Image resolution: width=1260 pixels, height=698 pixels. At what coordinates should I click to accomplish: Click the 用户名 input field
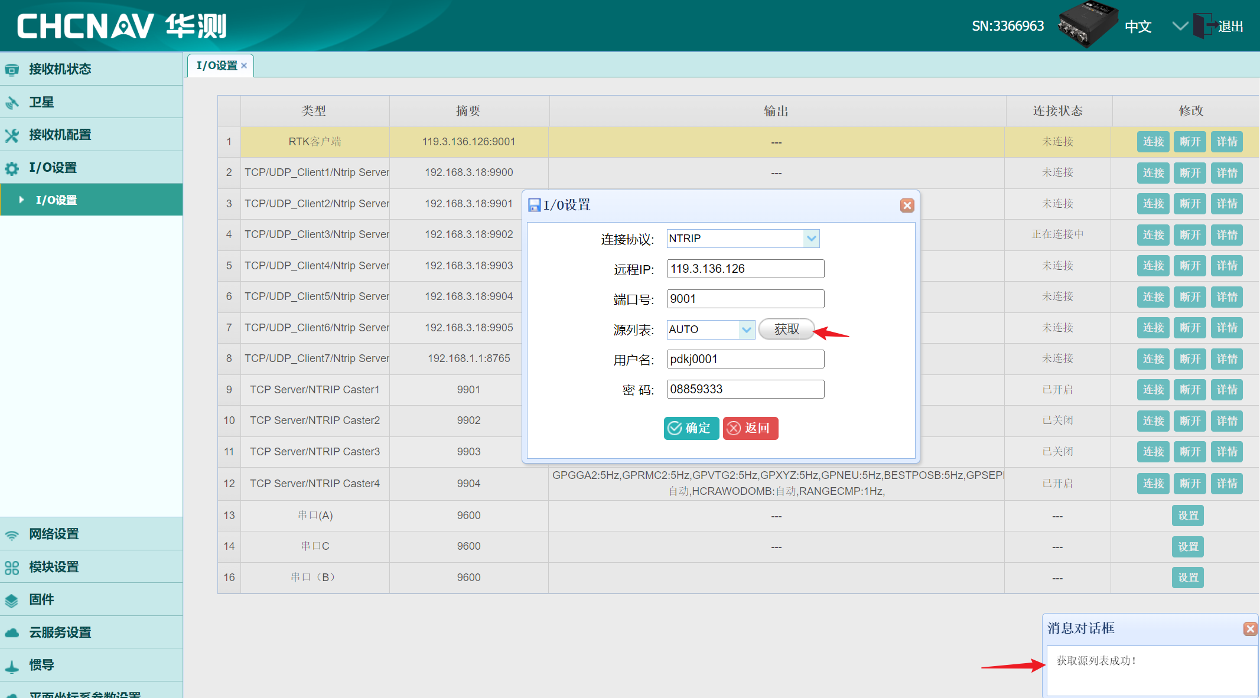pos(745,359)
